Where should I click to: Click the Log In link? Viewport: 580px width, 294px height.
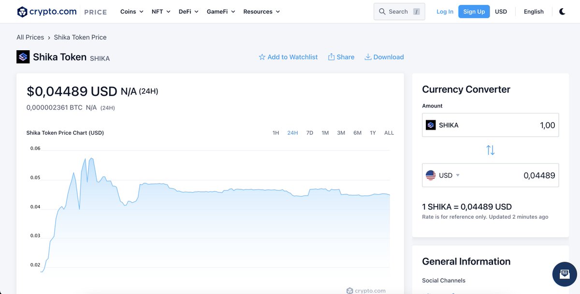click(445, 12)
